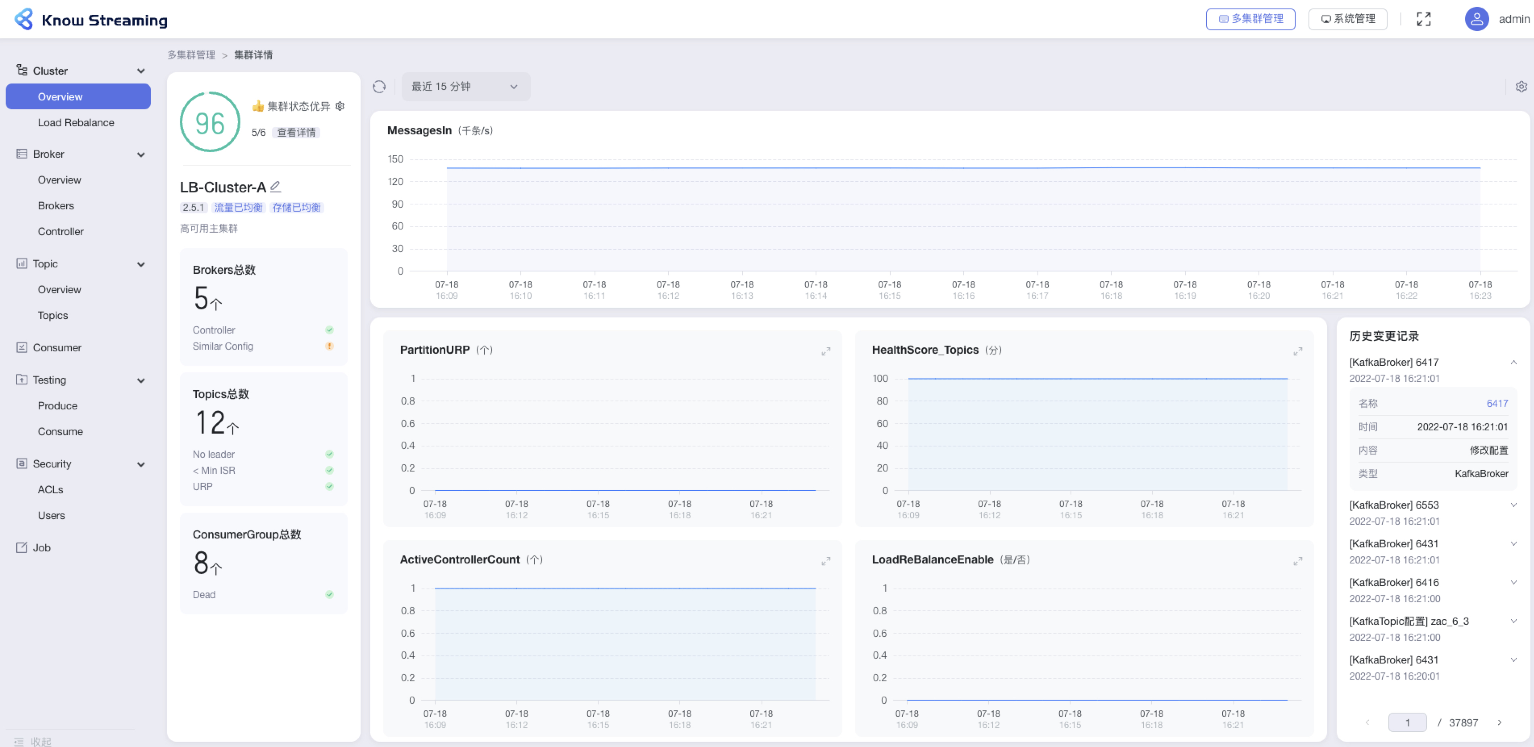Click the refresh icon beside time range
The height and width of the screenshot is (747, 1534).
coord(379,87)
